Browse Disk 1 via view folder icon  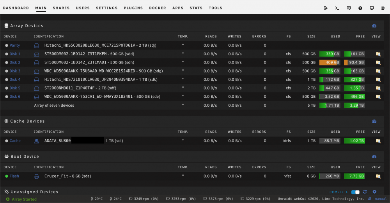point(378,54)
